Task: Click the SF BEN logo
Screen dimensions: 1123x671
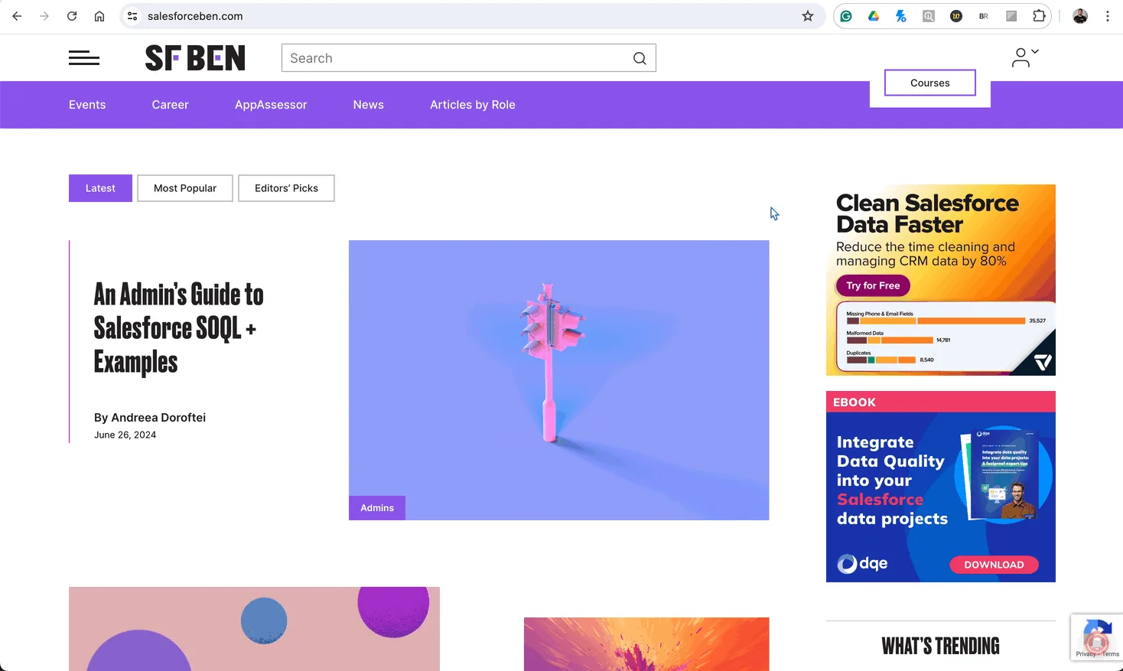Action: (x=195, y=58)
